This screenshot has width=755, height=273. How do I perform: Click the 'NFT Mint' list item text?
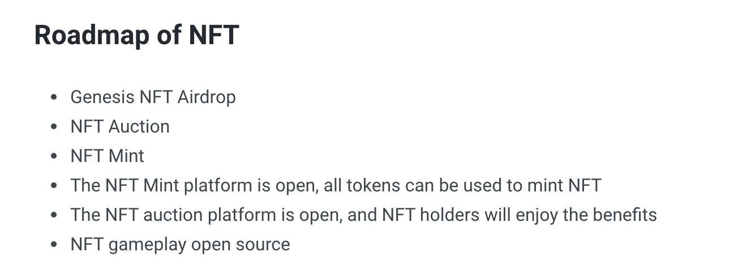click(107, 156)
